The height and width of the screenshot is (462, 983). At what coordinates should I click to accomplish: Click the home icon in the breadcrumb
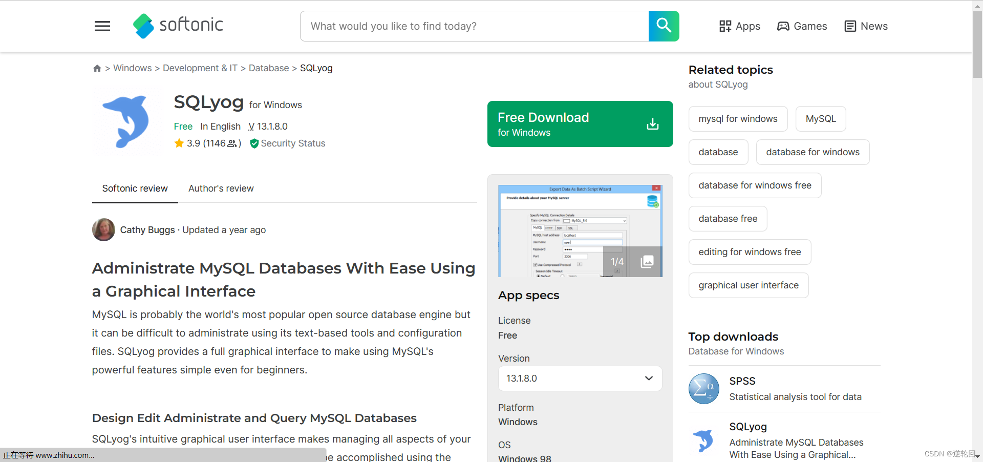click(97, 68)
